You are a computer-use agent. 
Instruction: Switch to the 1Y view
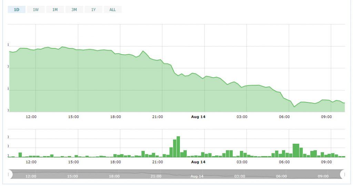(93, 10)
